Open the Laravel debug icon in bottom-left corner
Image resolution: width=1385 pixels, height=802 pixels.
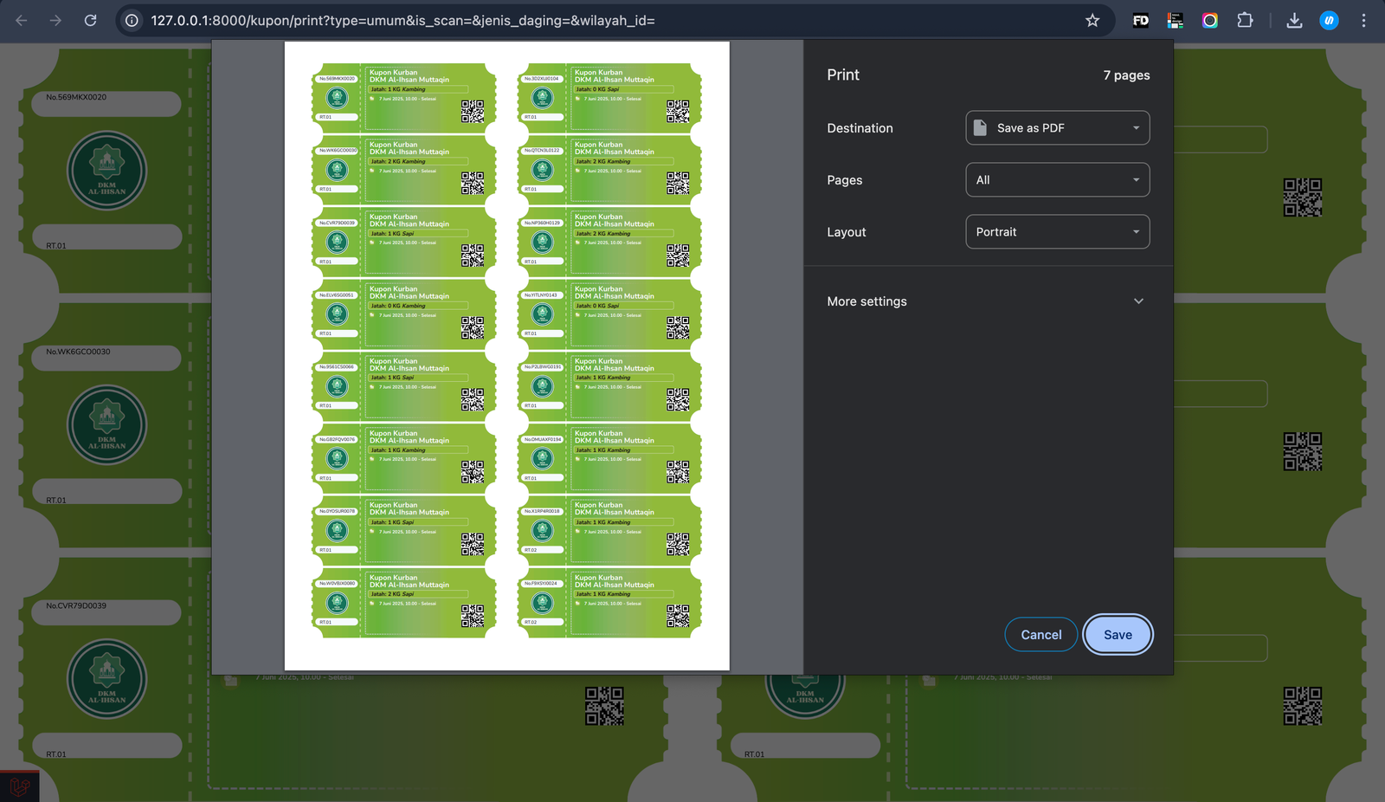click(19, 786)
